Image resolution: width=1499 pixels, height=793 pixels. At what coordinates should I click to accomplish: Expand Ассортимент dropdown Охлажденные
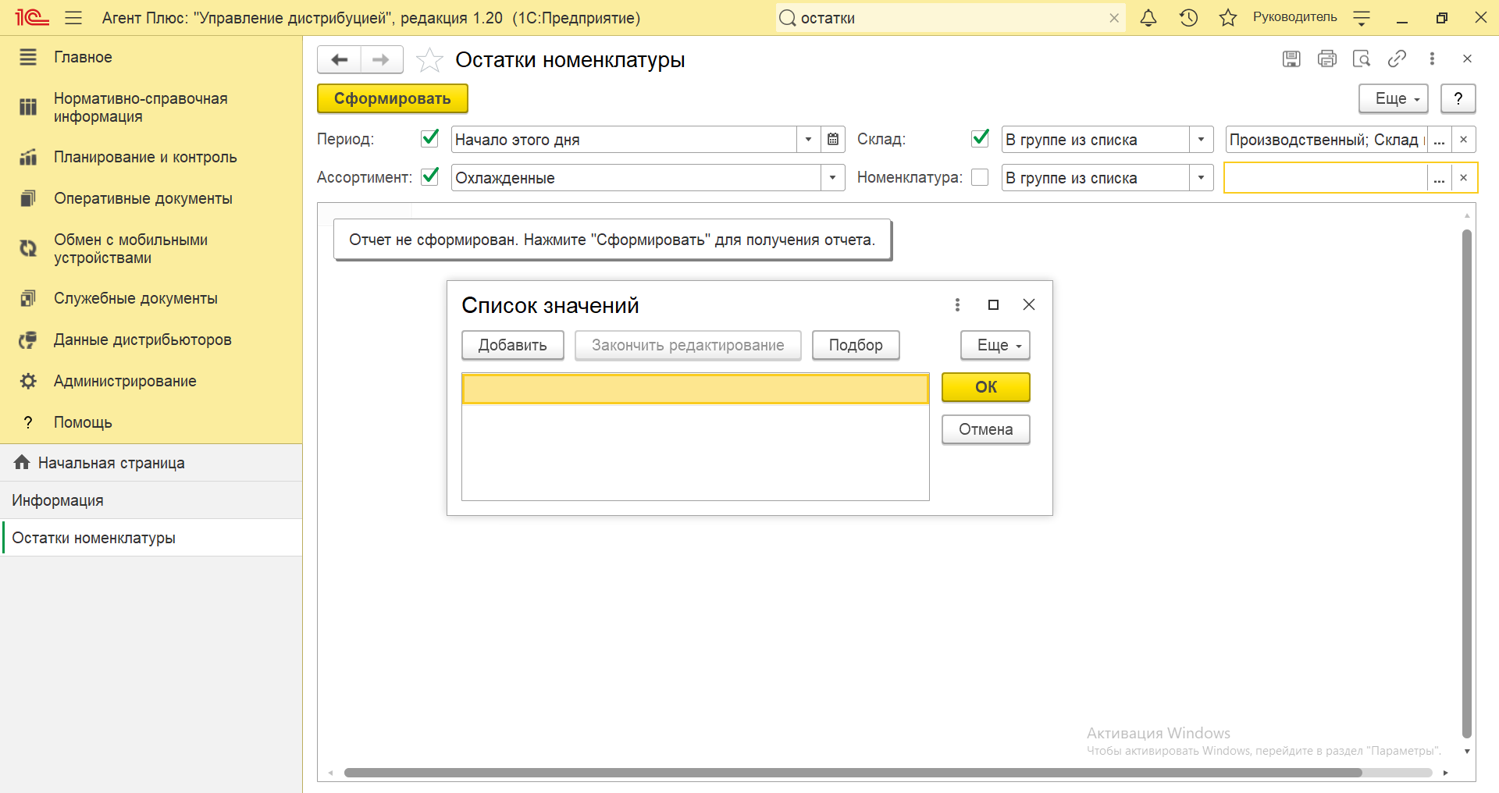point(832,178)
